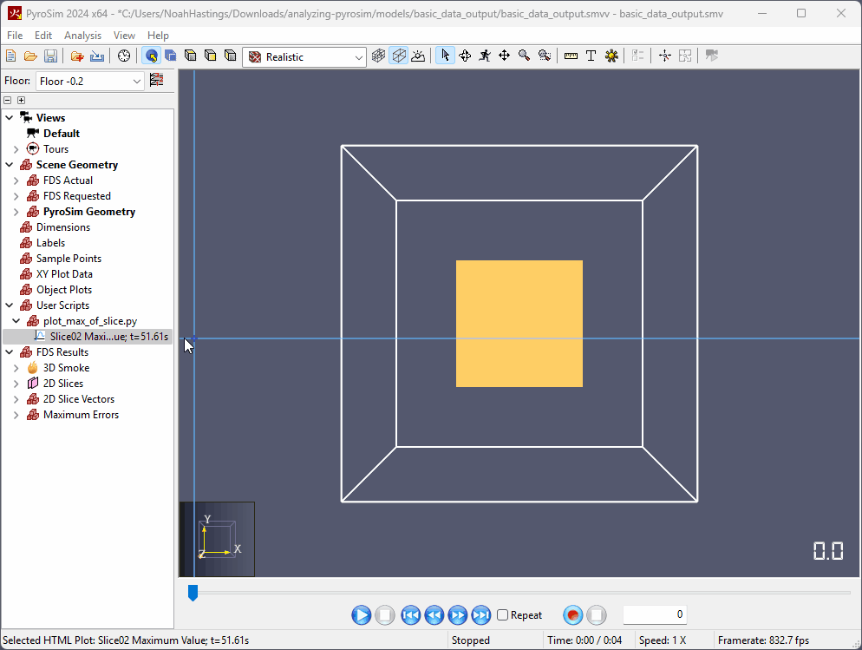Select the Default view item

(62, 134)
